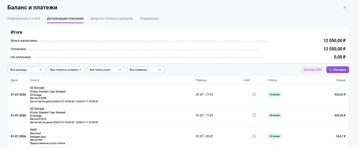359x148 pixels.
Task: Click Не оплачено label
Action: pyautogui.click(x=21, y=57)
